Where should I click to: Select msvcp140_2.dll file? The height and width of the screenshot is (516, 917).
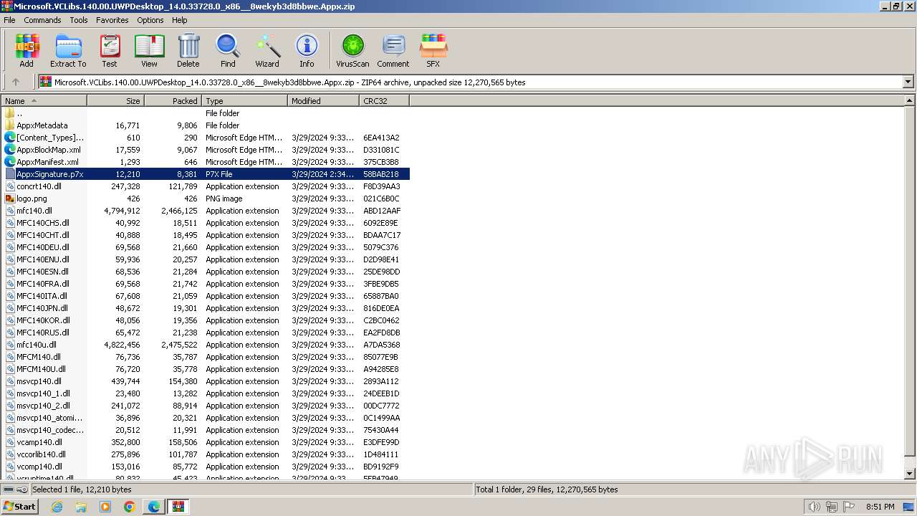[x=206, y=406]
